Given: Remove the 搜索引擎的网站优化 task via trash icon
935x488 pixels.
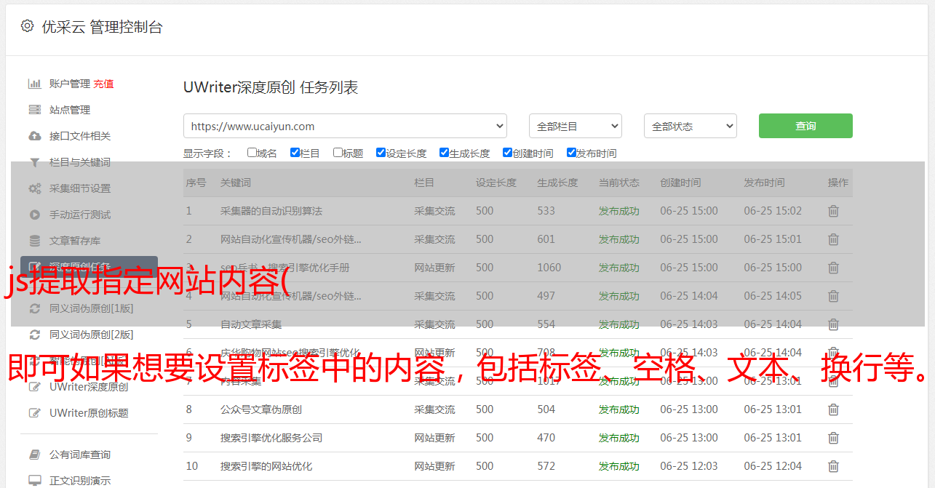Looking at the screenshot, I should pyautogui.click(x=833, y=466).
